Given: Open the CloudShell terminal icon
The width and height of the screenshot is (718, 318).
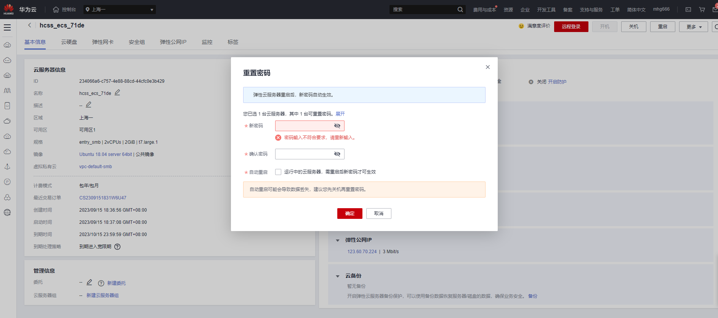Looking at the screenshot, I should point(688,10).
